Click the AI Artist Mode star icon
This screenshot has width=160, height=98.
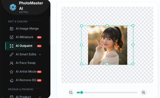click(x=11, y=72)
